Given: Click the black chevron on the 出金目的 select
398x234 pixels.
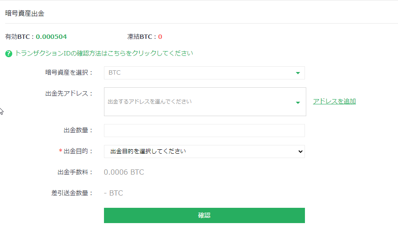Looking at the screenshot, I should (300, 151).
